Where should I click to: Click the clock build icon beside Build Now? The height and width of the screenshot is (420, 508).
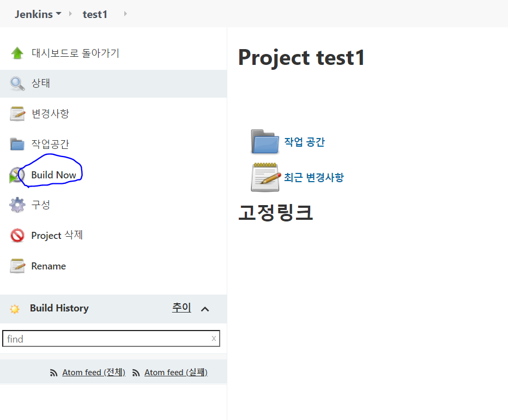[17, 175]
